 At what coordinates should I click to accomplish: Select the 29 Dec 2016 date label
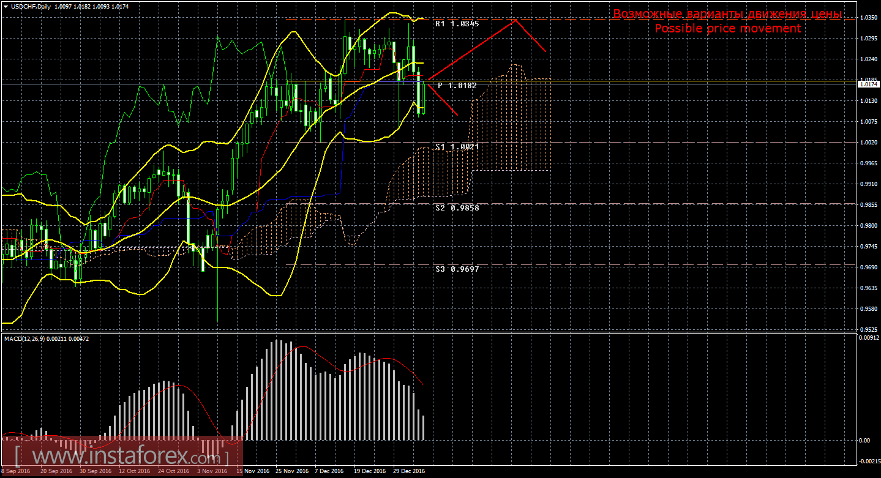[408, 471]
